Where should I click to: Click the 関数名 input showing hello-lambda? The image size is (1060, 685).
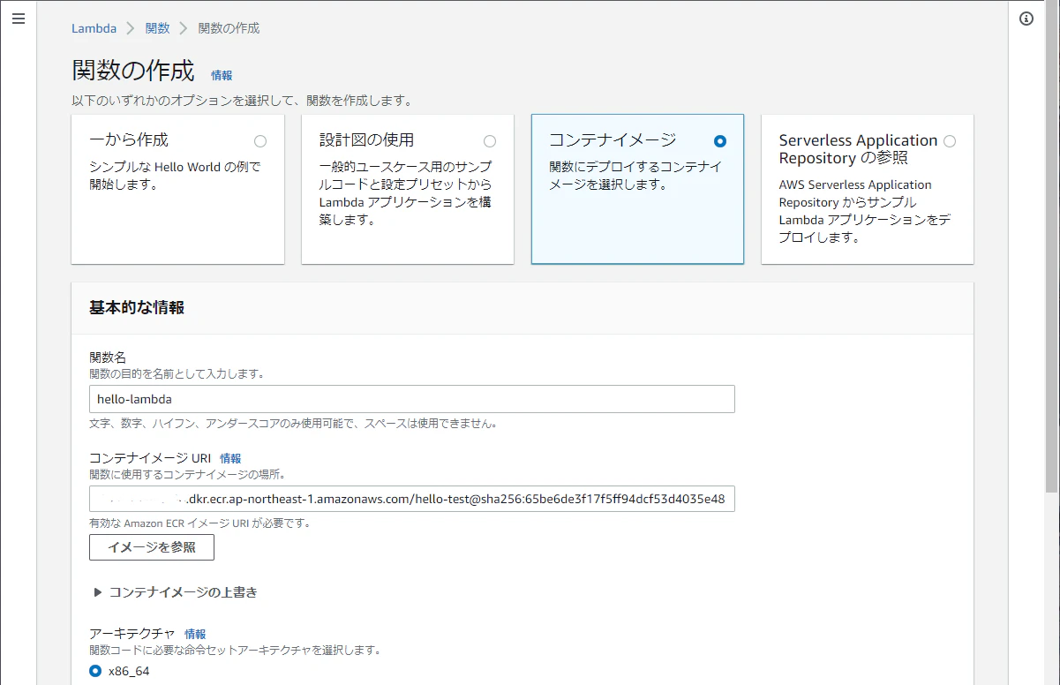(410, 399)
